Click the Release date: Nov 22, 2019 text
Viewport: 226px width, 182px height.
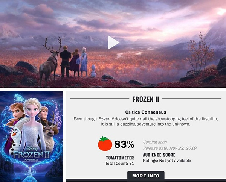(169, 148)
